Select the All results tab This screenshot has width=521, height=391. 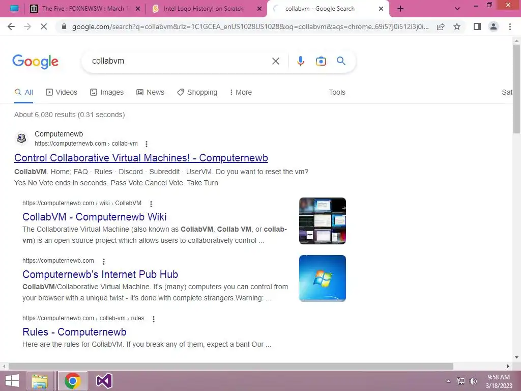click(23, 92)
